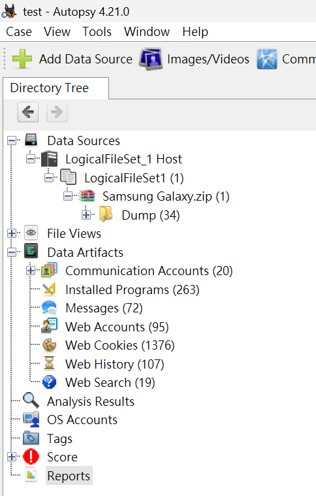The width and height of the screenshot is (316, 496).
Task: Click the forward navigation arrow
Action: [57, 112]
